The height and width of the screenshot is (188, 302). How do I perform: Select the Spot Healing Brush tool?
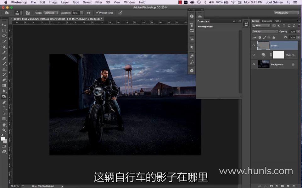[4, 58]
